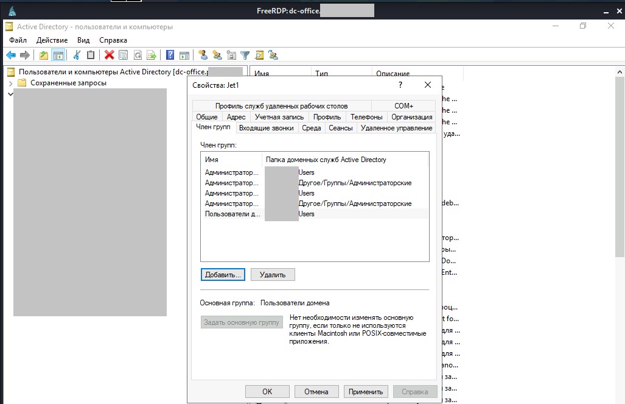Click the Up one level folder icon
The height and width of the screenshot is (404, 625).
44,55
